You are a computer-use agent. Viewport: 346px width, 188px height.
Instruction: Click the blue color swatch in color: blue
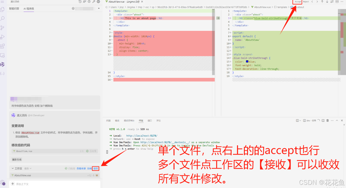click(247, 61)
